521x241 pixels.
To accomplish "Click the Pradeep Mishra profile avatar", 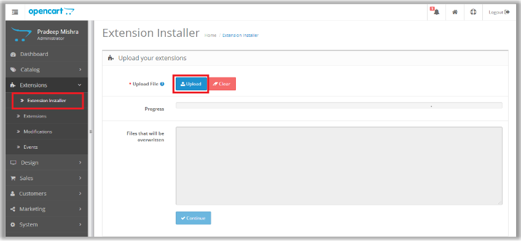I will pyautogui.click(x=21, y=34).
